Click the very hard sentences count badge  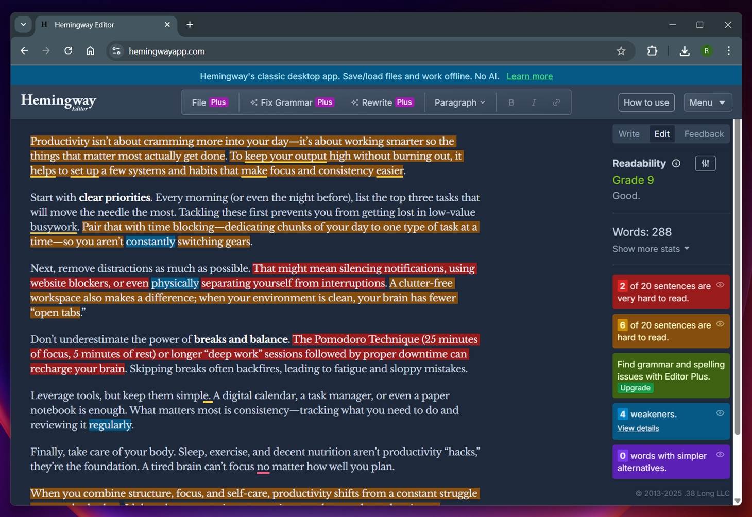point(622,286)
